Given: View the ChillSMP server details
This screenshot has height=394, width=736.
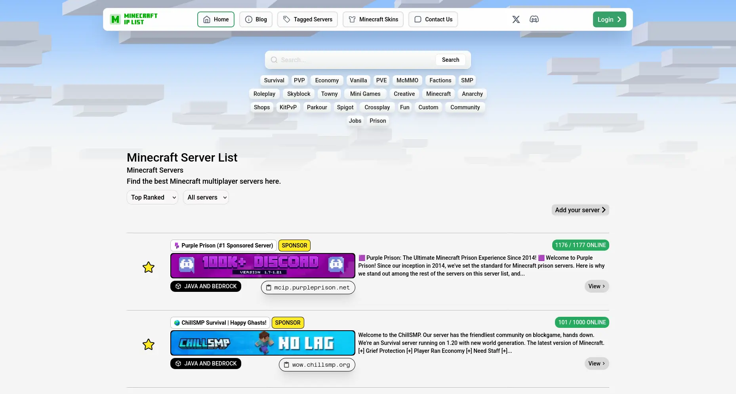Looking at the screenshot, I should [597, 364].
